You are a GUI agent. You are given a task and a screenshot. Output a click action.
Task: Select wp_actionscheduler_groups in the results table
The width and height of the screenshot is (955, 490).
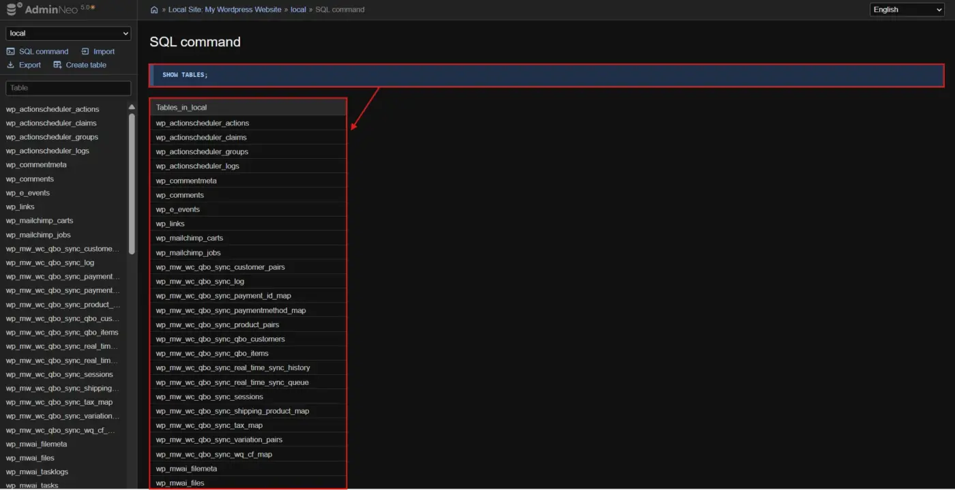(x=248, y=152)
